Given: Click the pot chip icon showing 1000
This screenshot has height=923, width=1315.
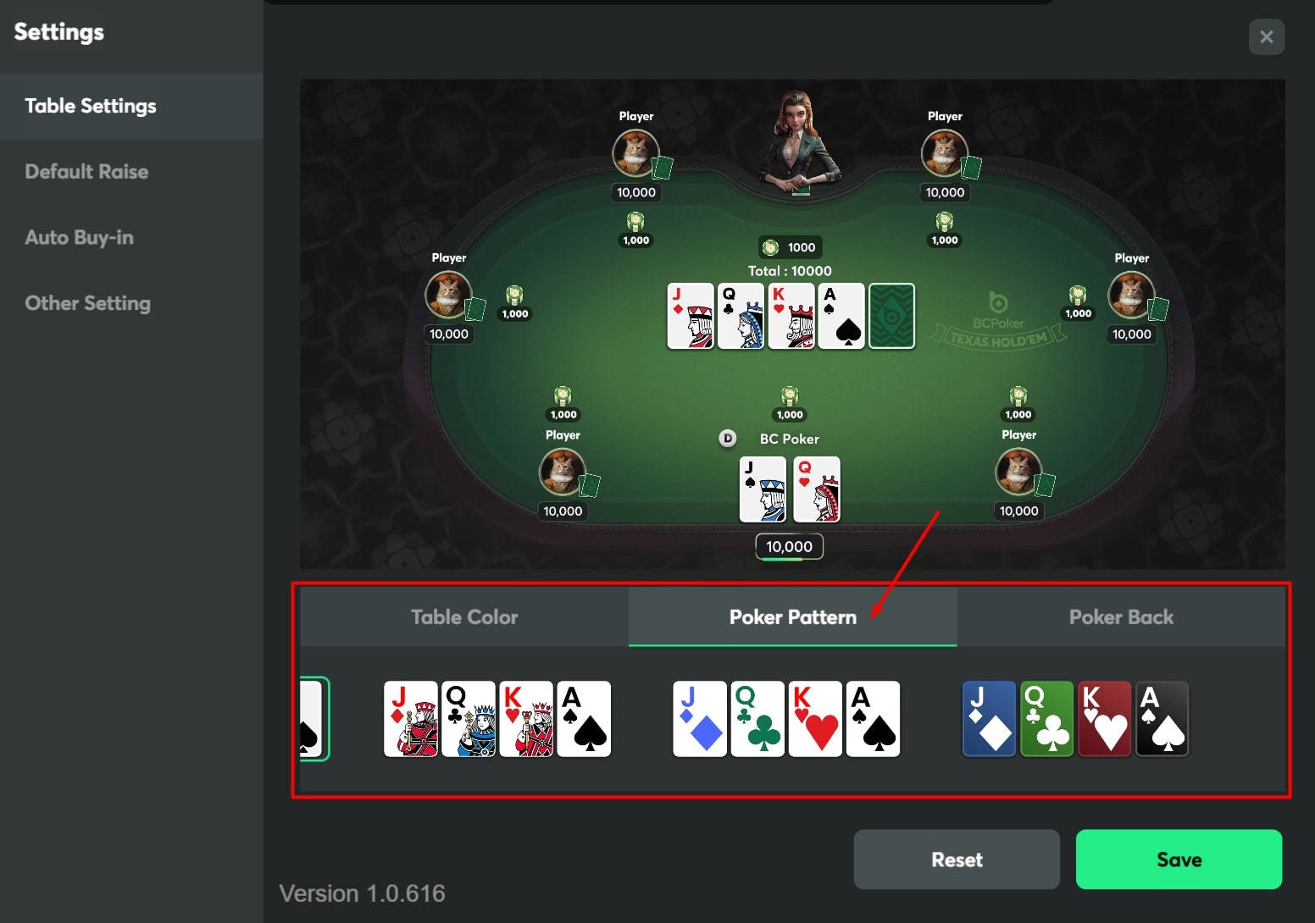Looking at the screenshot, I should coord(771,247).
